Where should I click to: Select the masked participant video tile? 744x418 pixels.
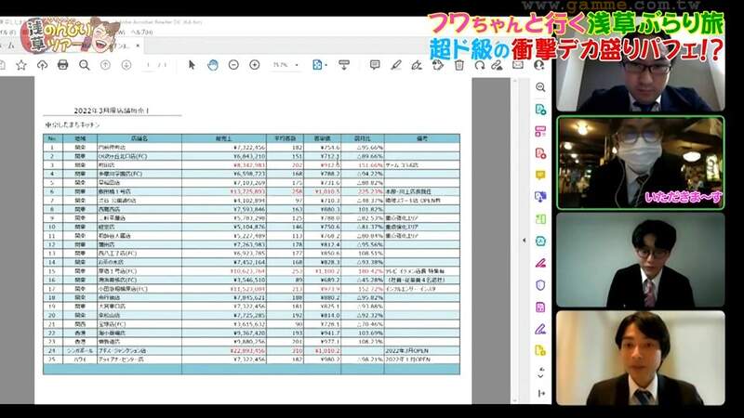641,163
